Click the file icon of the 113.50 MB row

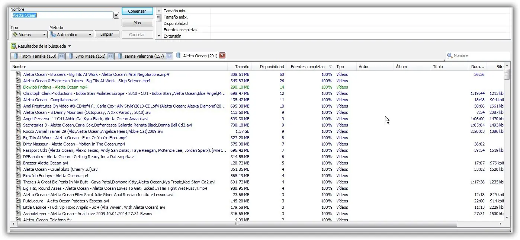click(x=18, y=112)
